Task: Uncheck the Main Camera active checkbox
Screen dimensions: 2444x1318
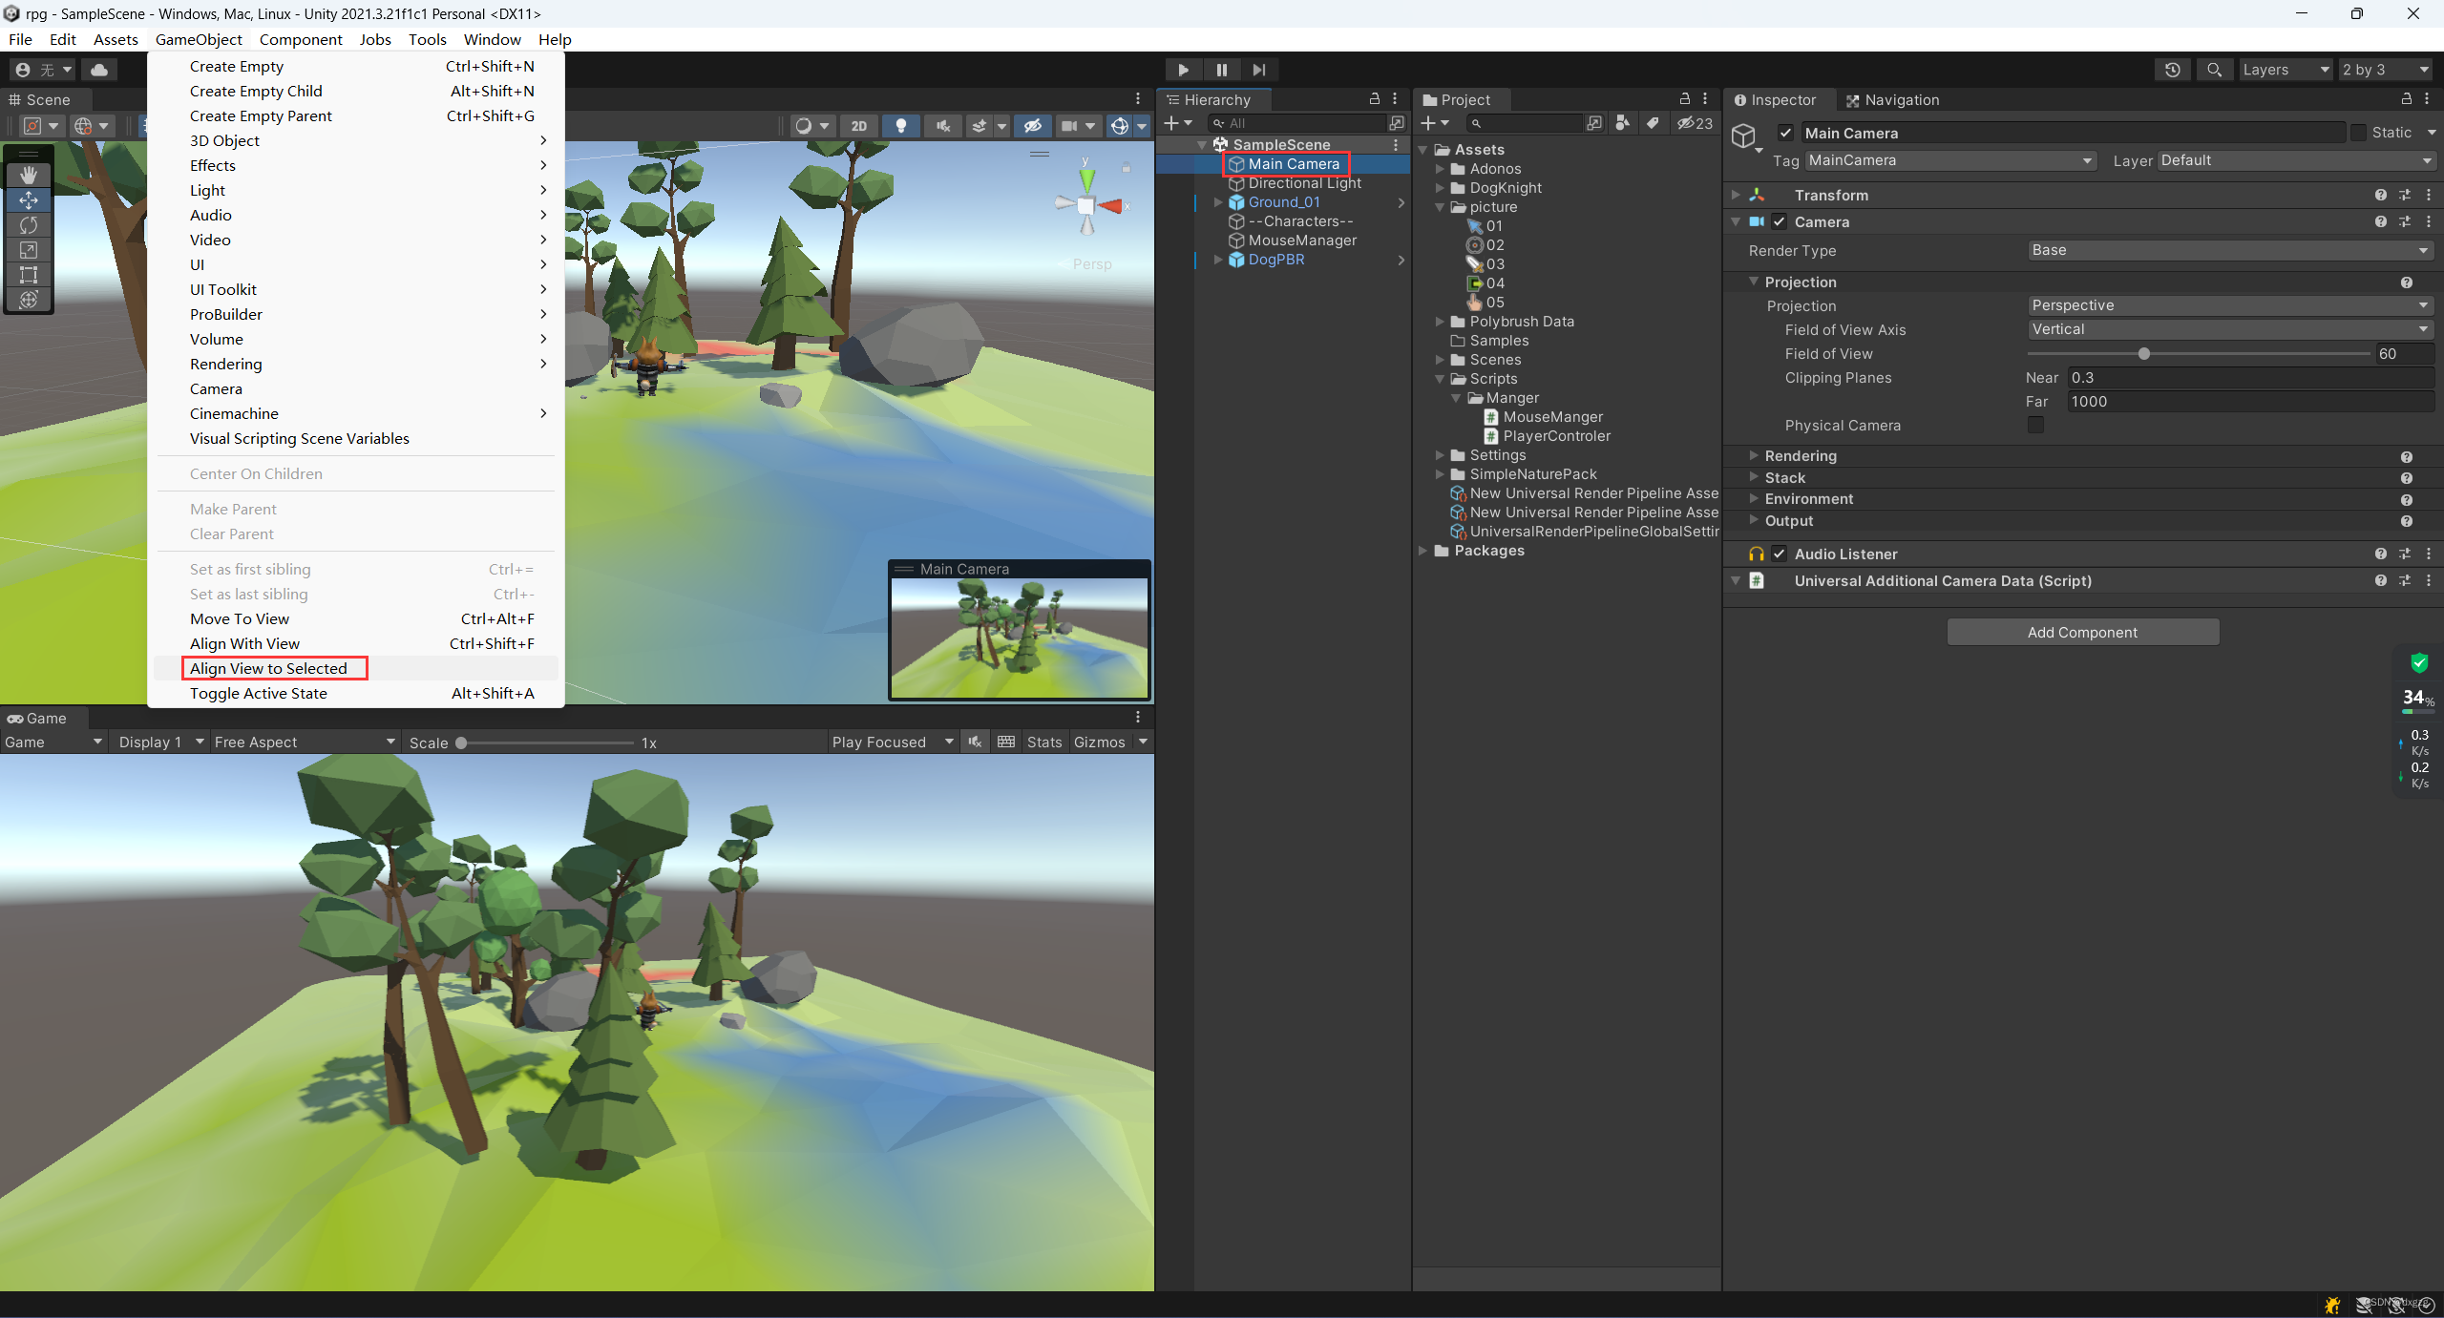Action: coord(1785,133)
